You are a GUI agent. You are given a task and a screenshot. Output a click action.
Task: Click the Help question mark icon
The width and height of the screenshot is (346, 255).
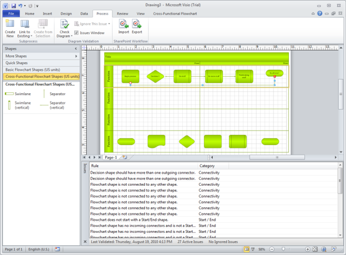click(320, 14)
